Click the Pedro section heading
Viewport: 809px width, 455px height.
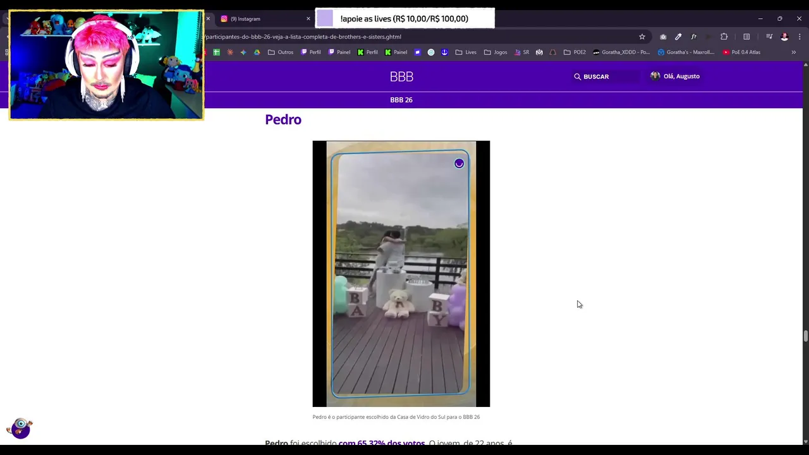(283, 119)
